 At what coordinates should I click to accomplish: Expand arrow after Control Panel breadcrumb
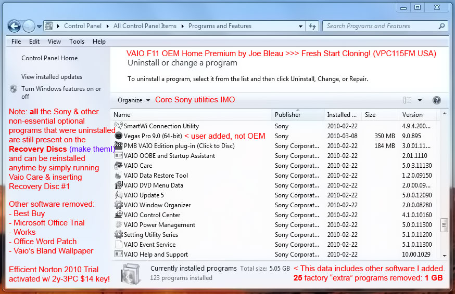(108, 26)
